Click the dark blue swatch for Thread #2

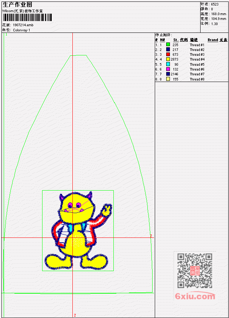tap(168, 49)
